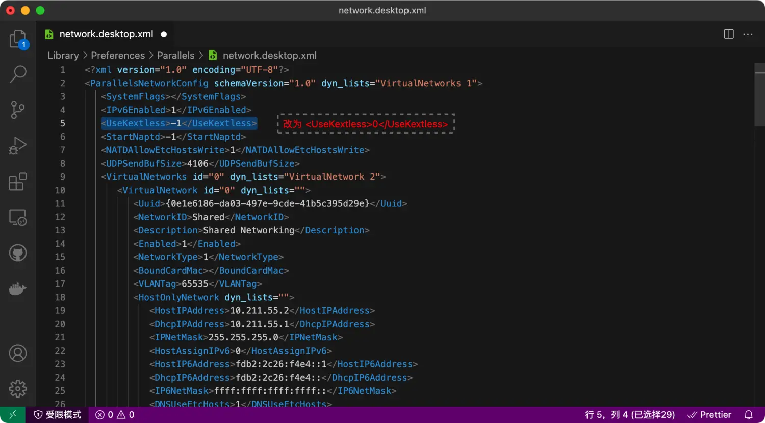Screen dimensions: 765x423
Task: Click the Parallels breadcrumb
Action: coord(176,55)
